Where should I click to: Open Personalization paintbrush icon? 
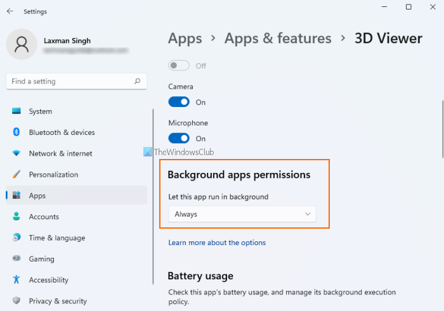[x=16, y=174]
